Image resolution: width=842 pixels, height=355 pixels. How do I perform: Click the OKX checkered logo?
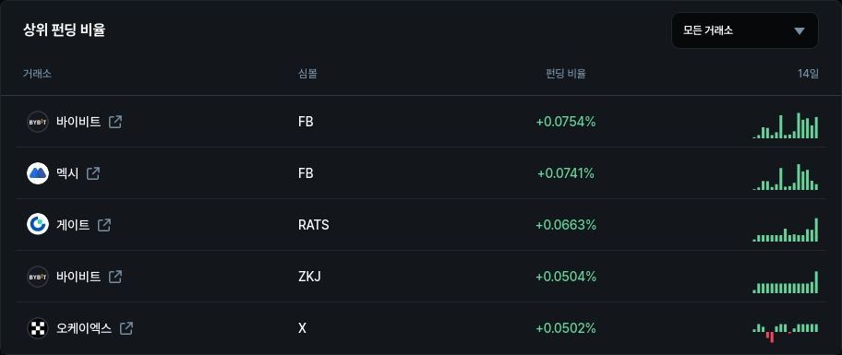(x=38, y=327)
